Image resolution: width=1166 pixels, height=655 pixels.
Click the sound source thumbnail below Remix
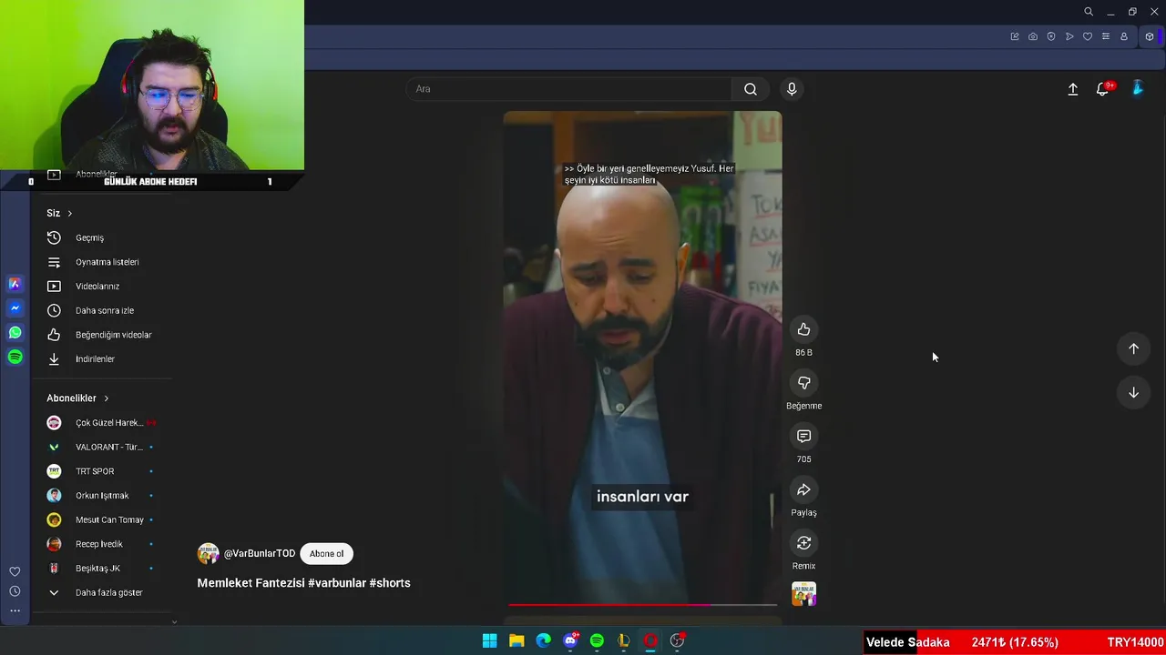tap(803, 594)
